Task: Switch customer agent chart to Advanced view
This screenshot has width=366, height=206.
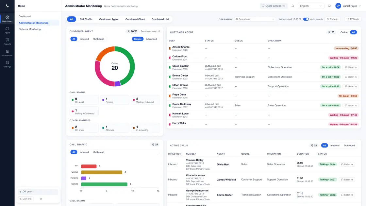Action: [x=152, y=39]
